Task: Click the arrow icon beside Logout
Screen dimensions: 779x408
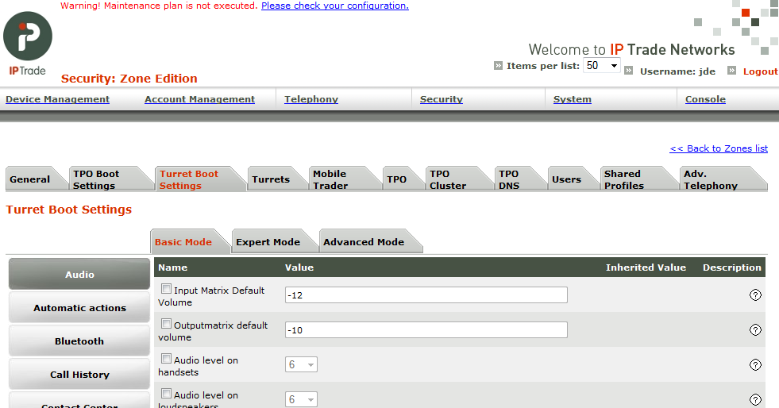Action: [x=732, y=71]
